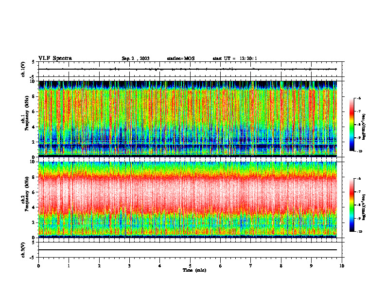Click the "-6" tick on ch.1 colorbar
The height and width of the screenshot is (298, 385).
[359, 98]
